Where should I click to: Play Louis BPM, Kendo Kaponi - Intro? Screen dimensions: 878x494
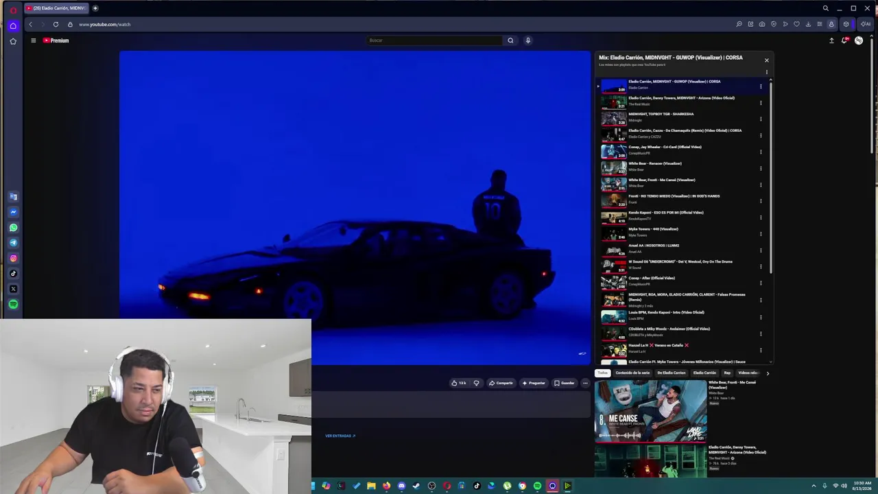(x=666, y=312)
